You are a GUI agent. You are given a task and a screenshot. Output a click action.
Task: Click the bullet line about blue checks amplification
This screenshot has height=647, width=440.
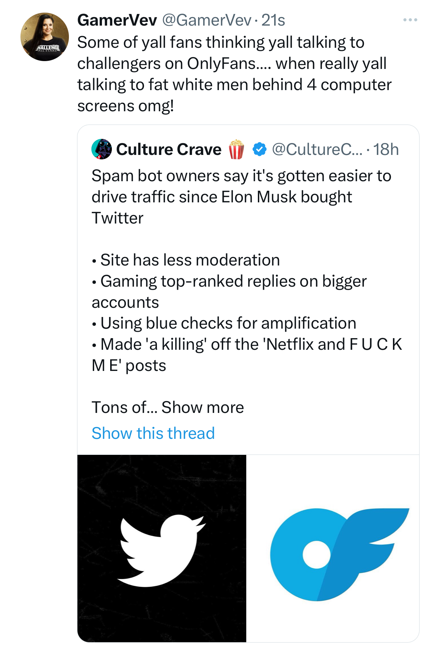224,323
